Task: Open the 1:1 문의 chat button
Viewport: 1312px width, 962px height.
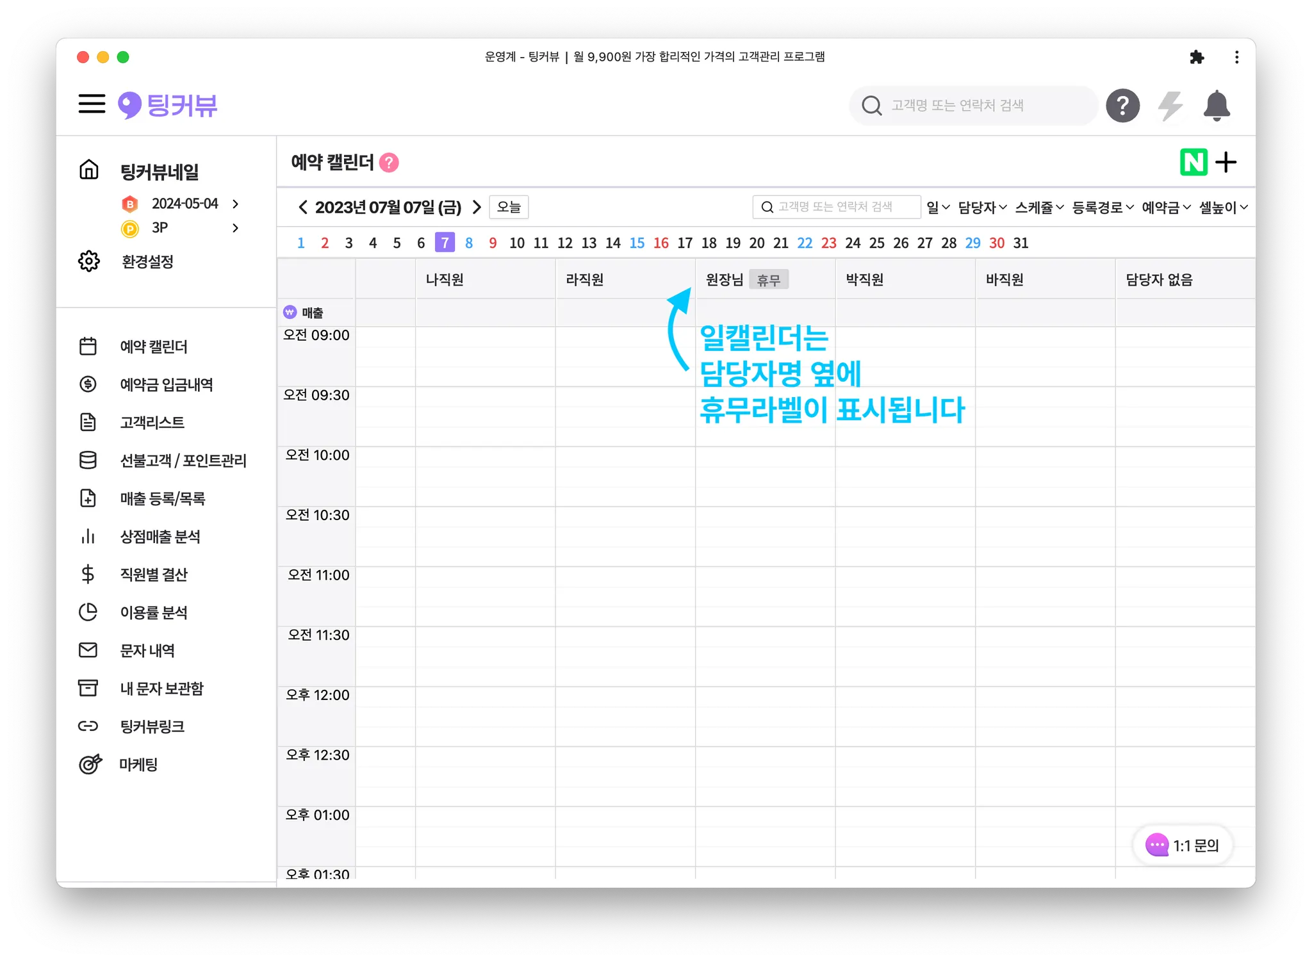Action: coord(1183,845)
